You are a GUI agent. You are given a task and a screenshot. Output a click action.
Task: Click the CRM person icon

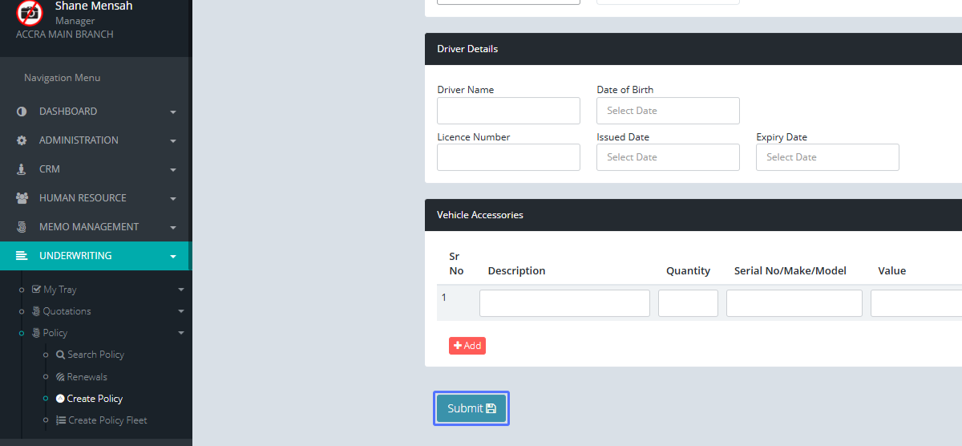(x=22, y=169)
